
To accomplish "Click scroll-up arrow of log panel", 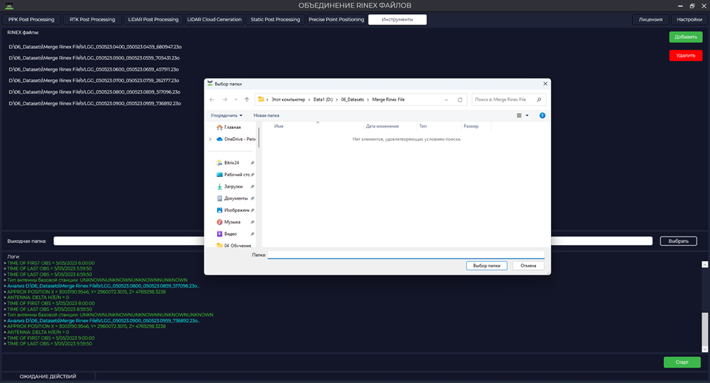I will 704,264.
